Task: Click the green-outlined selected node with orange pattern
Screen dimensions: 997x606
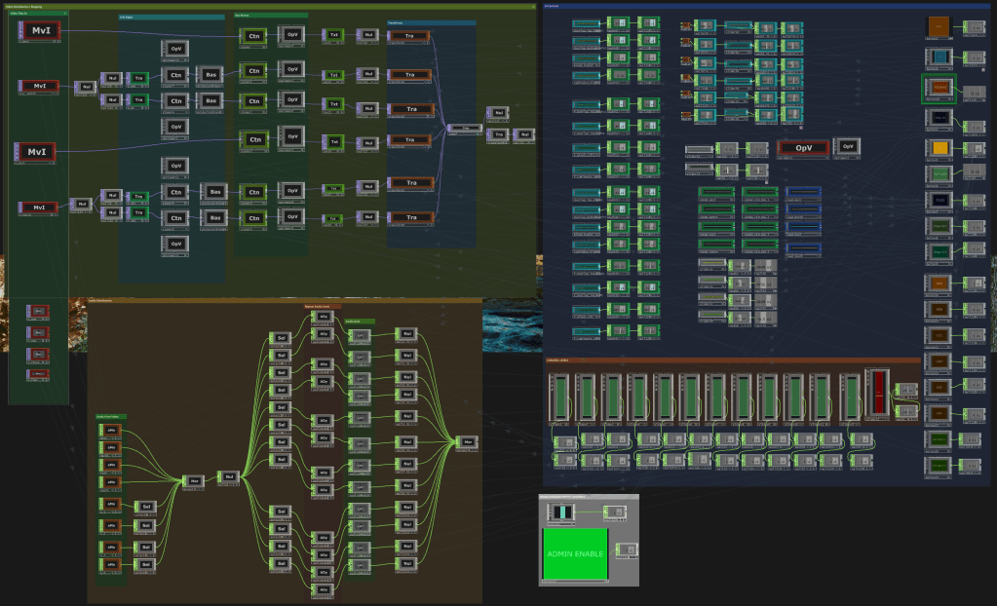Action: pos(939,88)
